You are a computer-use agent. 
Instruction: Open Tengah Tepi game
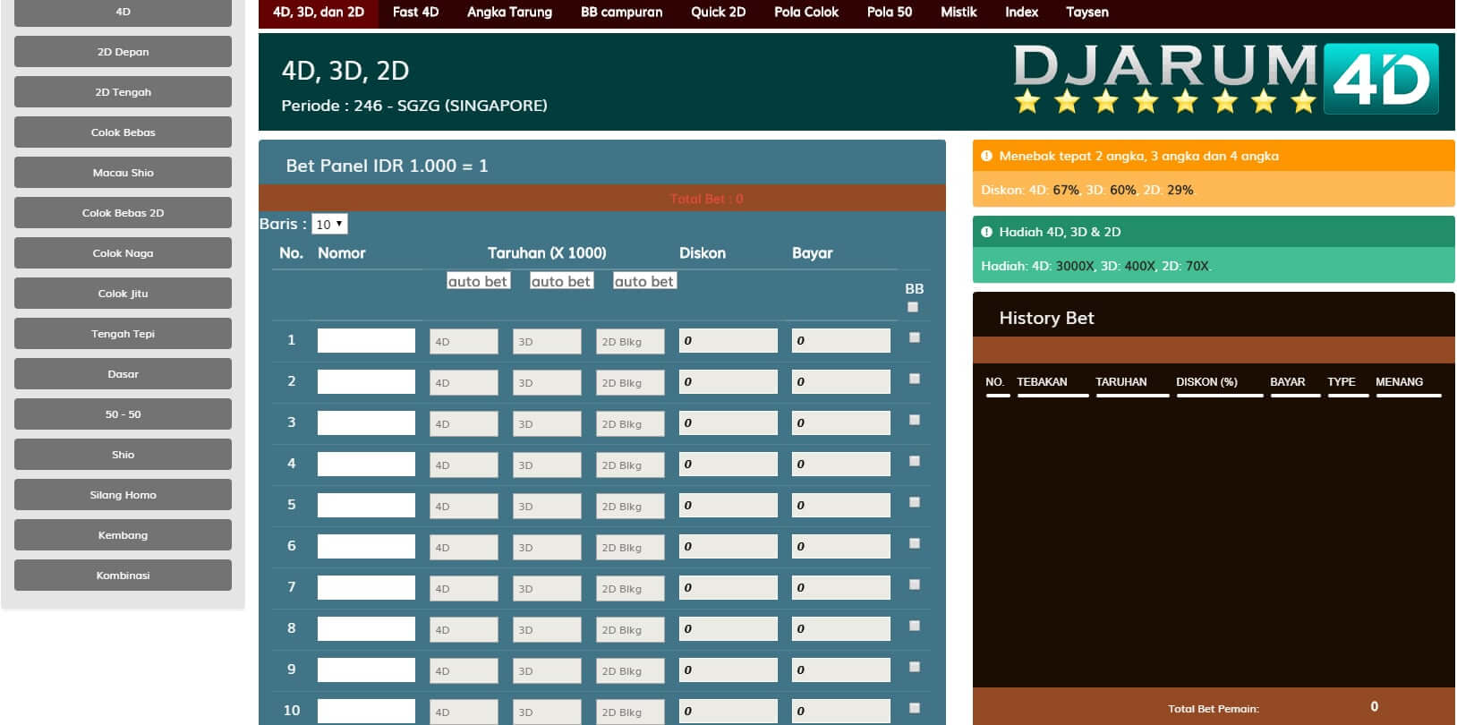(x=123, y=334)
